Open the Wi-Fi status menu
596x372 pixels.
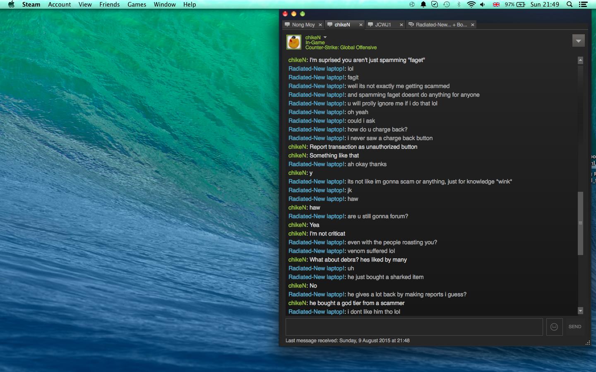click(471, 5)
